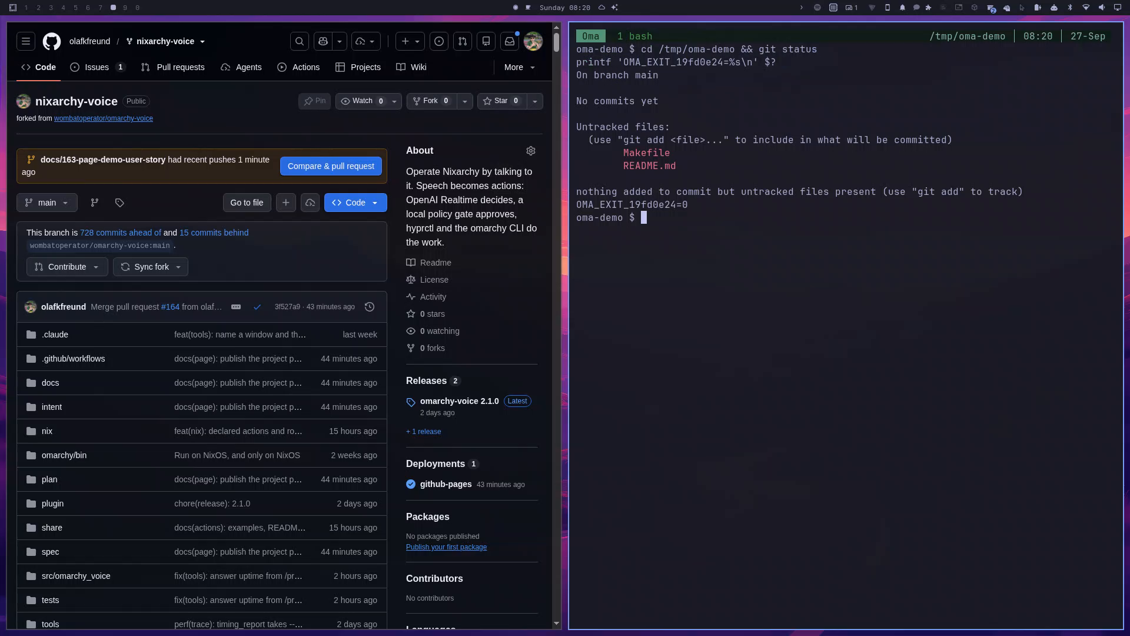Star the nixarchy-voice repository

click(501, 101)
